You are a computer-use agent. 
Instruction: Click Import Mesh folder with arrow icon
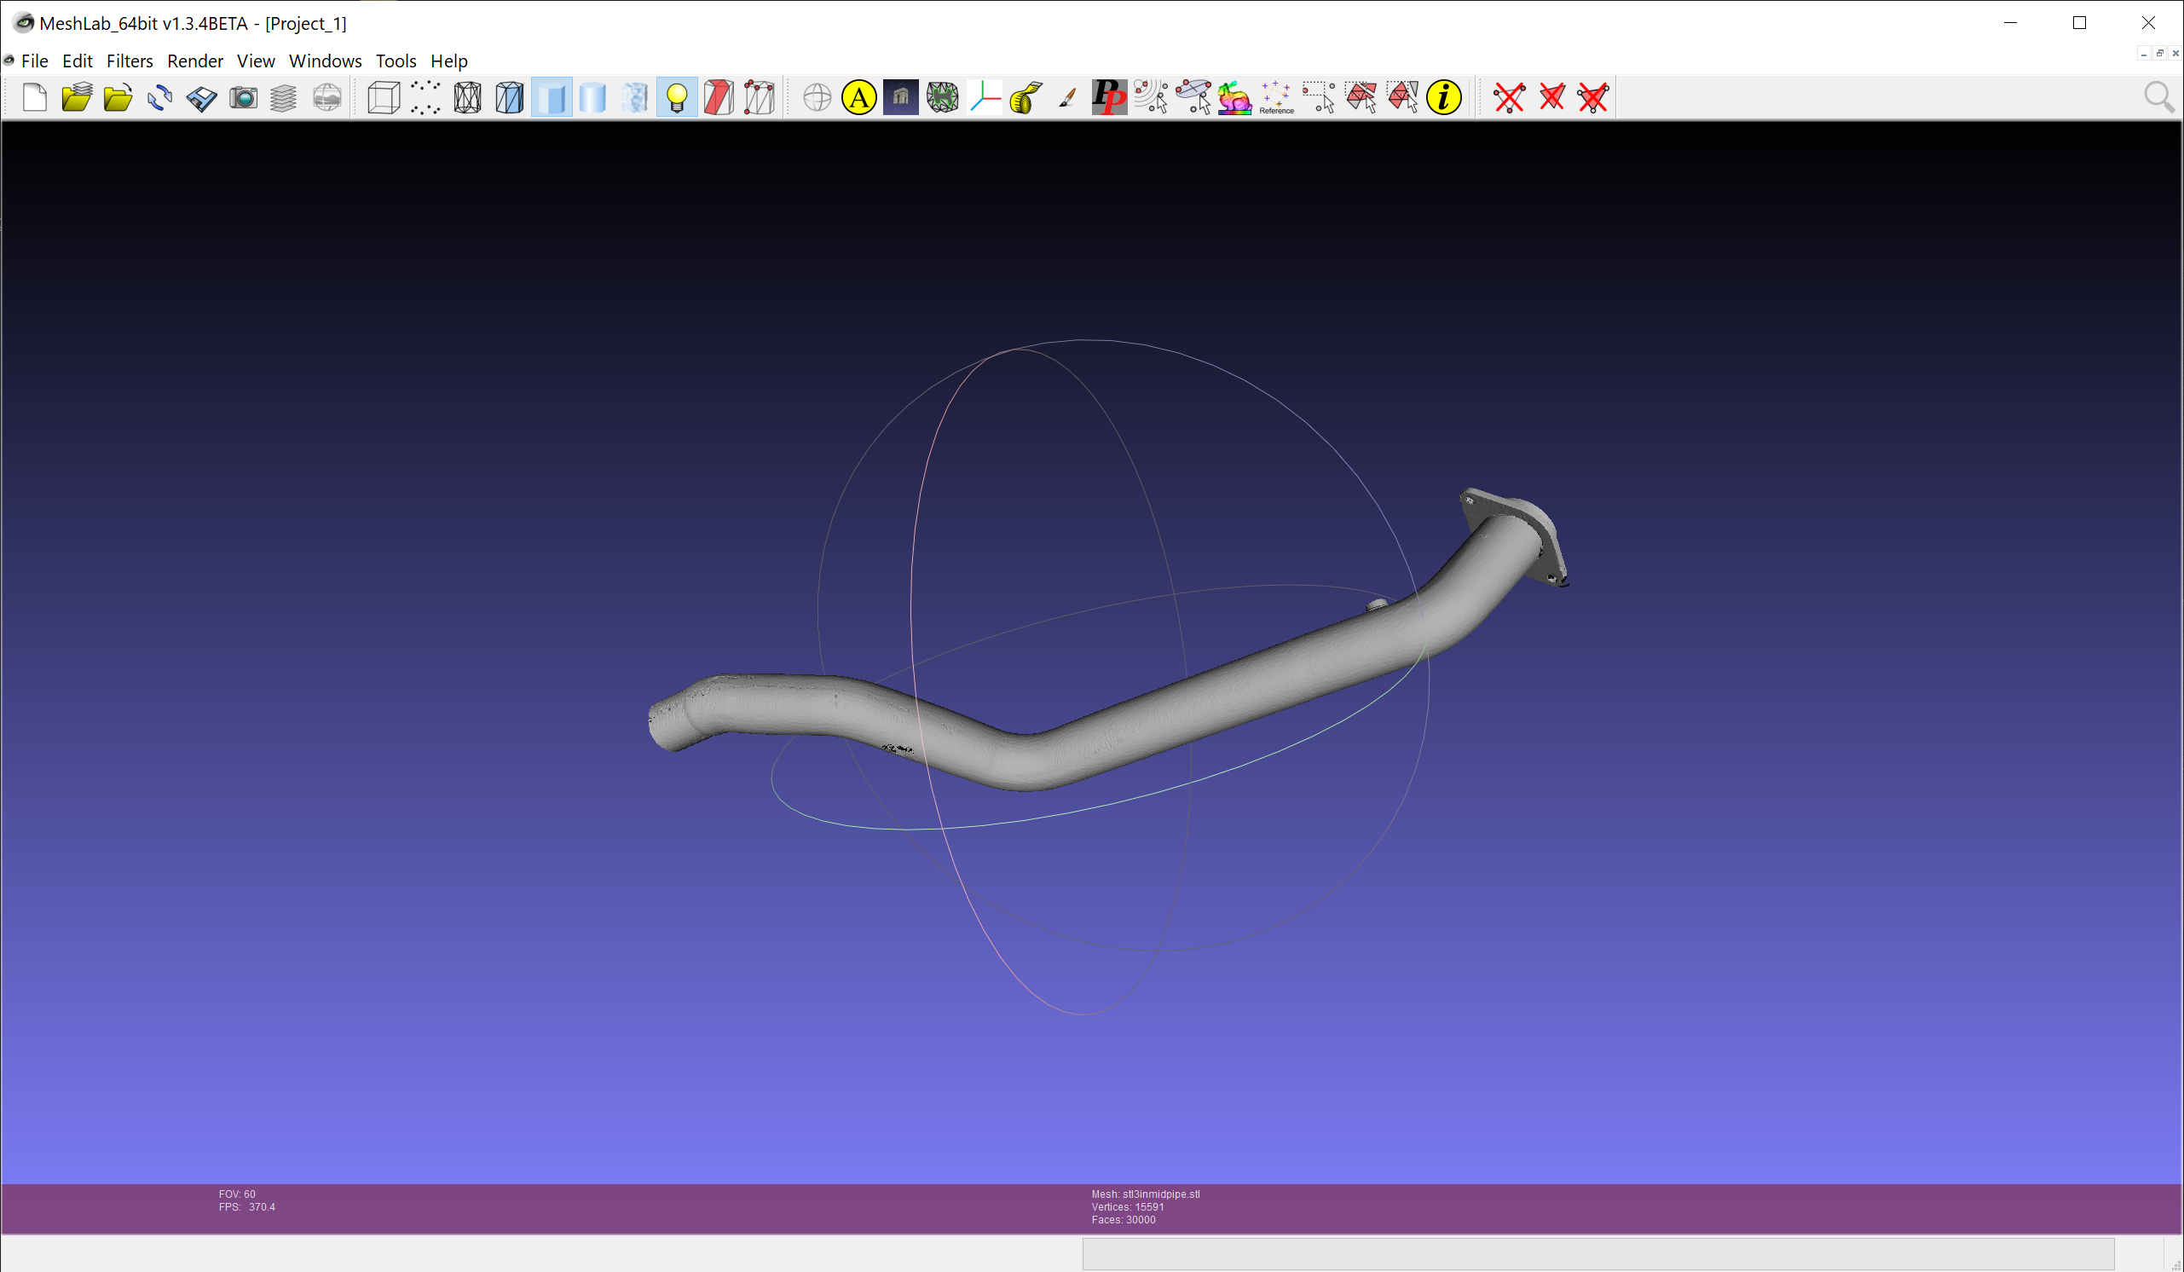118,97
